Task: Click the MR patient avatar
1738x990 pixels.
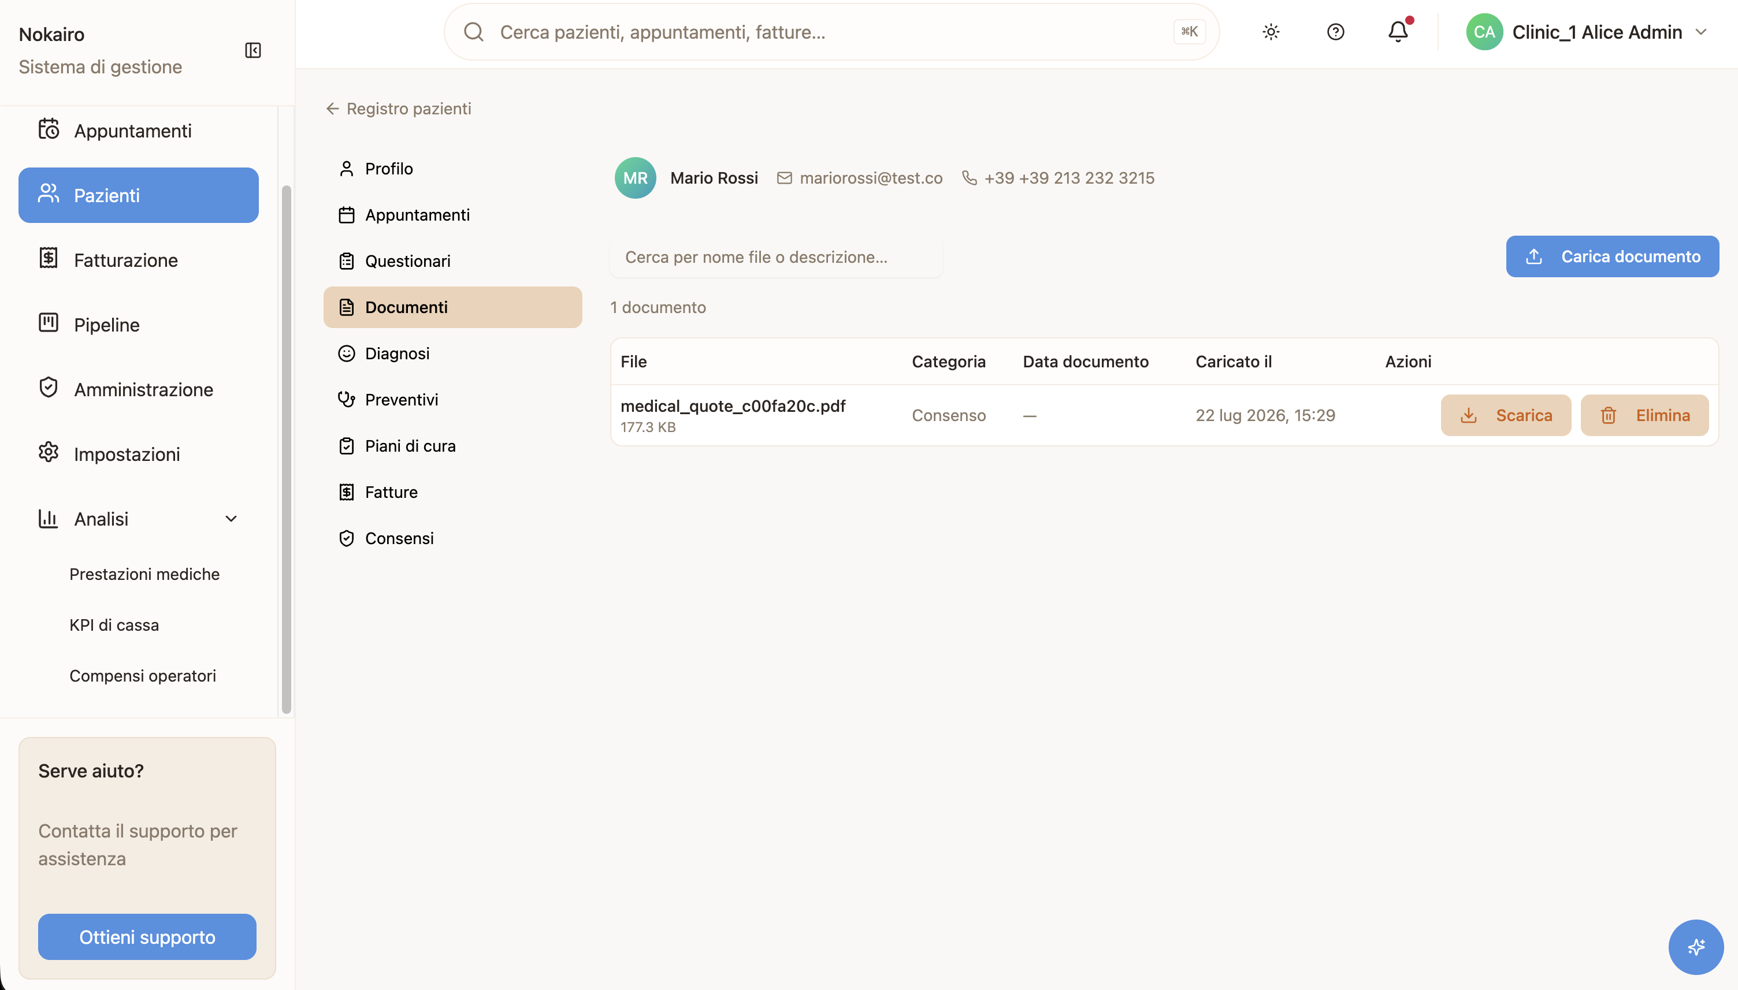Action: pos(635,178)
